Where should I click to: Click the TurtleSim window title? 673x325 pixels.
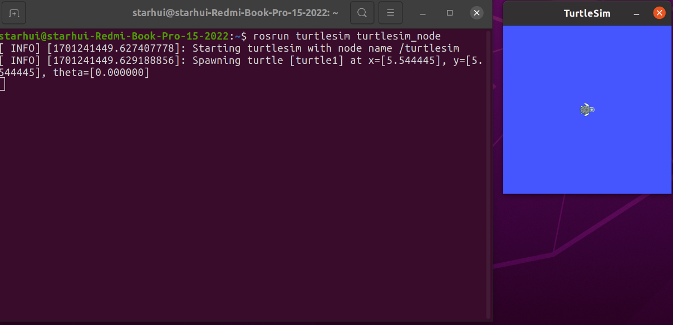(587, 13)
